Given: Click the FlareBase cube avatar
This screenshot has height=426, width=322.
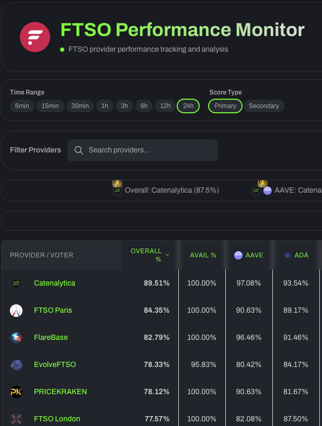Looking at the screenshot, I should pos(16,338).
